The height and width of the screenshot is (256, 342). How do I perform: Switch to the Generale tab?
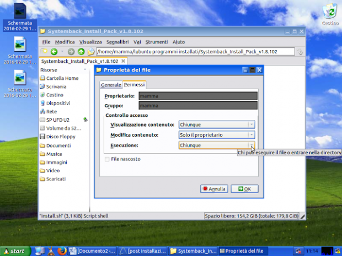tap(111, 85)
